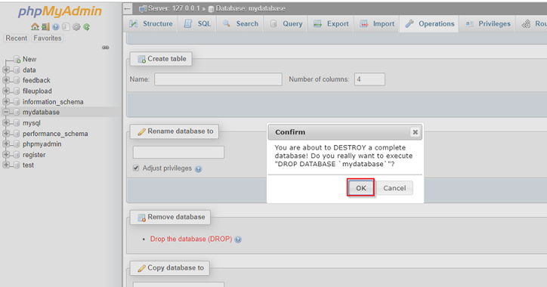547x287 pixels.
Task: Click the database icon beside fileupload
Action: (17, 91)
